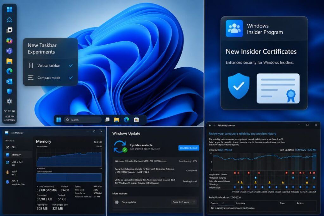Click the Search magnifier on vertical taskbar
Image resolution: width=324 pixels, height=216 pixels.
9,20
